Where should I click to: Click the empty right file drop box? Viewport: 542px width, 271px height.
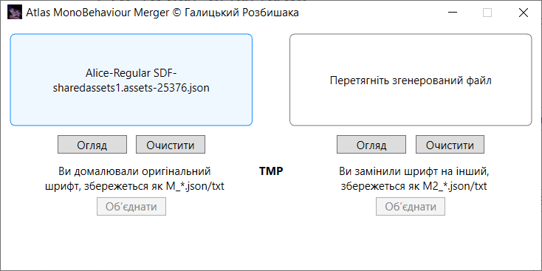tap(411, 80)
